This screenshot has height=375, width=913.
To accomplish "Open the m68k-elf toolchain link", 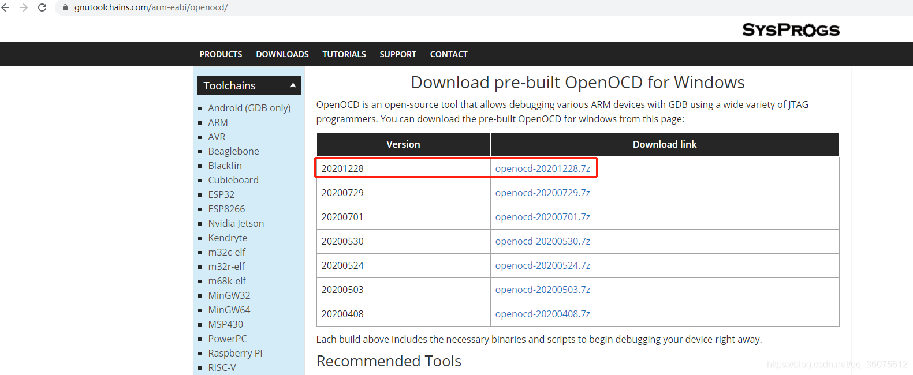I will [x=227, y=281].
